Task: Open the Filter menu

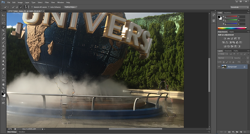Action: click(47, 2)
